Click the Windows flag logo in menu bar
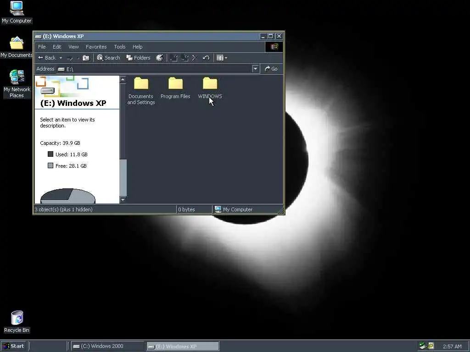The width and height of the screenshot is (470, 352). pyautogui.click(x=274, y=47)
